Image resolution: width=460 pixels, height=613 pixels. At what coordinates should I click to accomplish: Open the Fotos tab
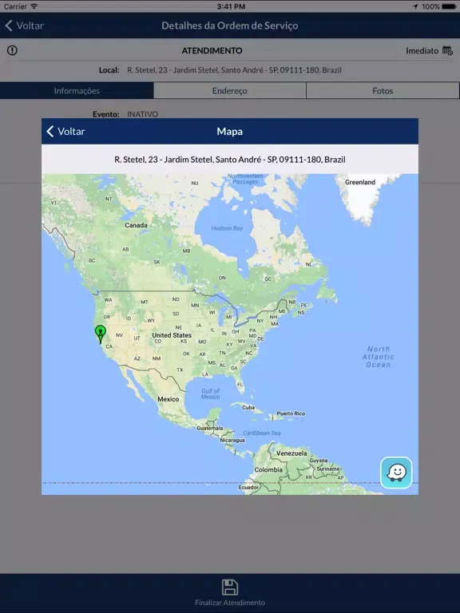point(383,91)
